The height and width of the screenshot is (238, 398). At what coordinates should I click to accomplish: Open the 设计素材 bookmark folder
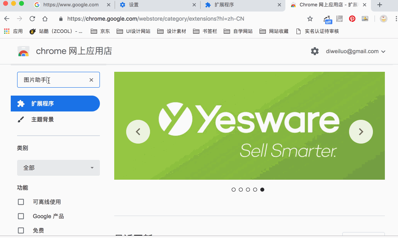click(172, 31)
